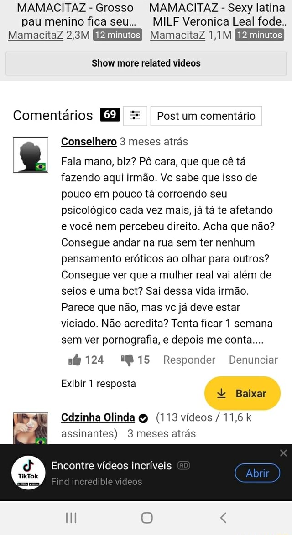Open the comment sort filter icon
This screenshot has width=292, height=535.
coord(135,115)
